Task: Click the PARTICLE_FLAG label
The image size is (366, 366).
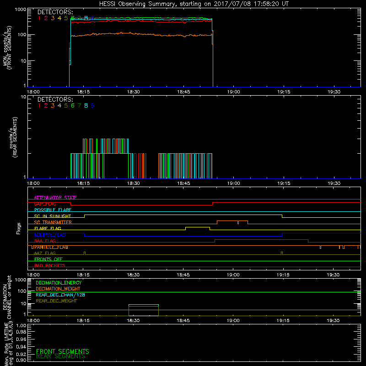Action: click(51, 247)
